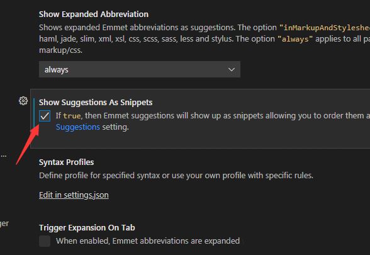Click the Syntax Profiles description text
The height and width of the screenshot is (255, 370).
pos(176,176)
